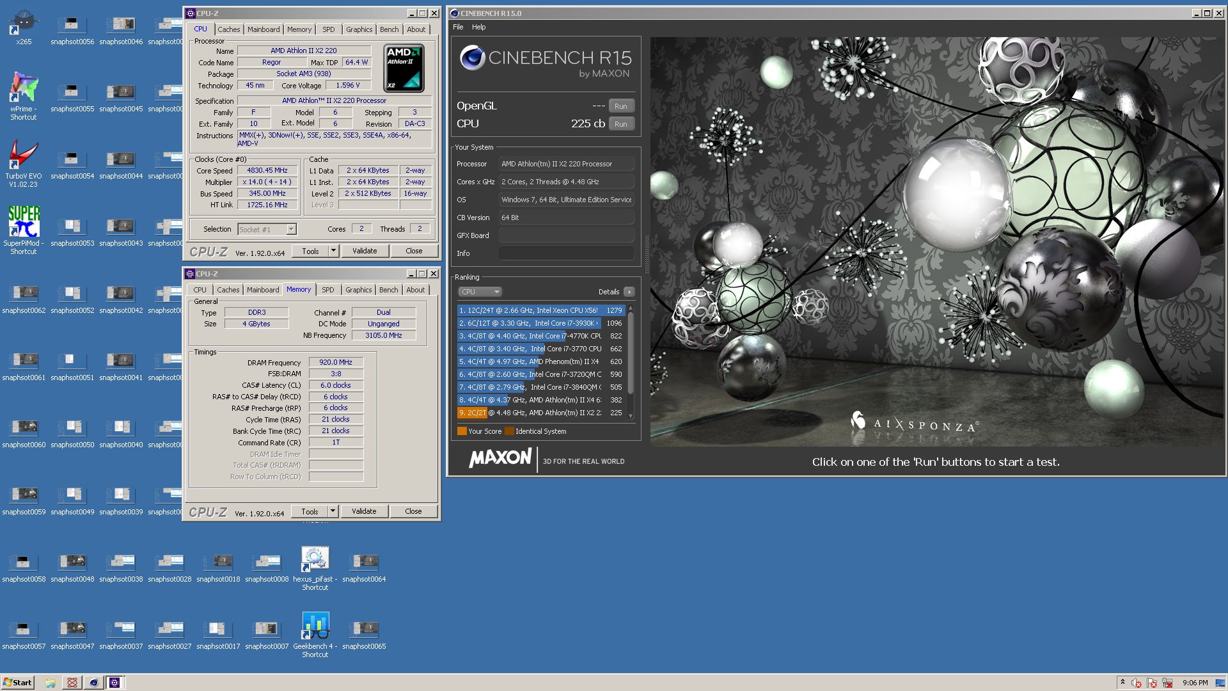The height and width of the screenshot is (691, 1228).
Task: Click the Info field in Cinebench
Action: 566,253
